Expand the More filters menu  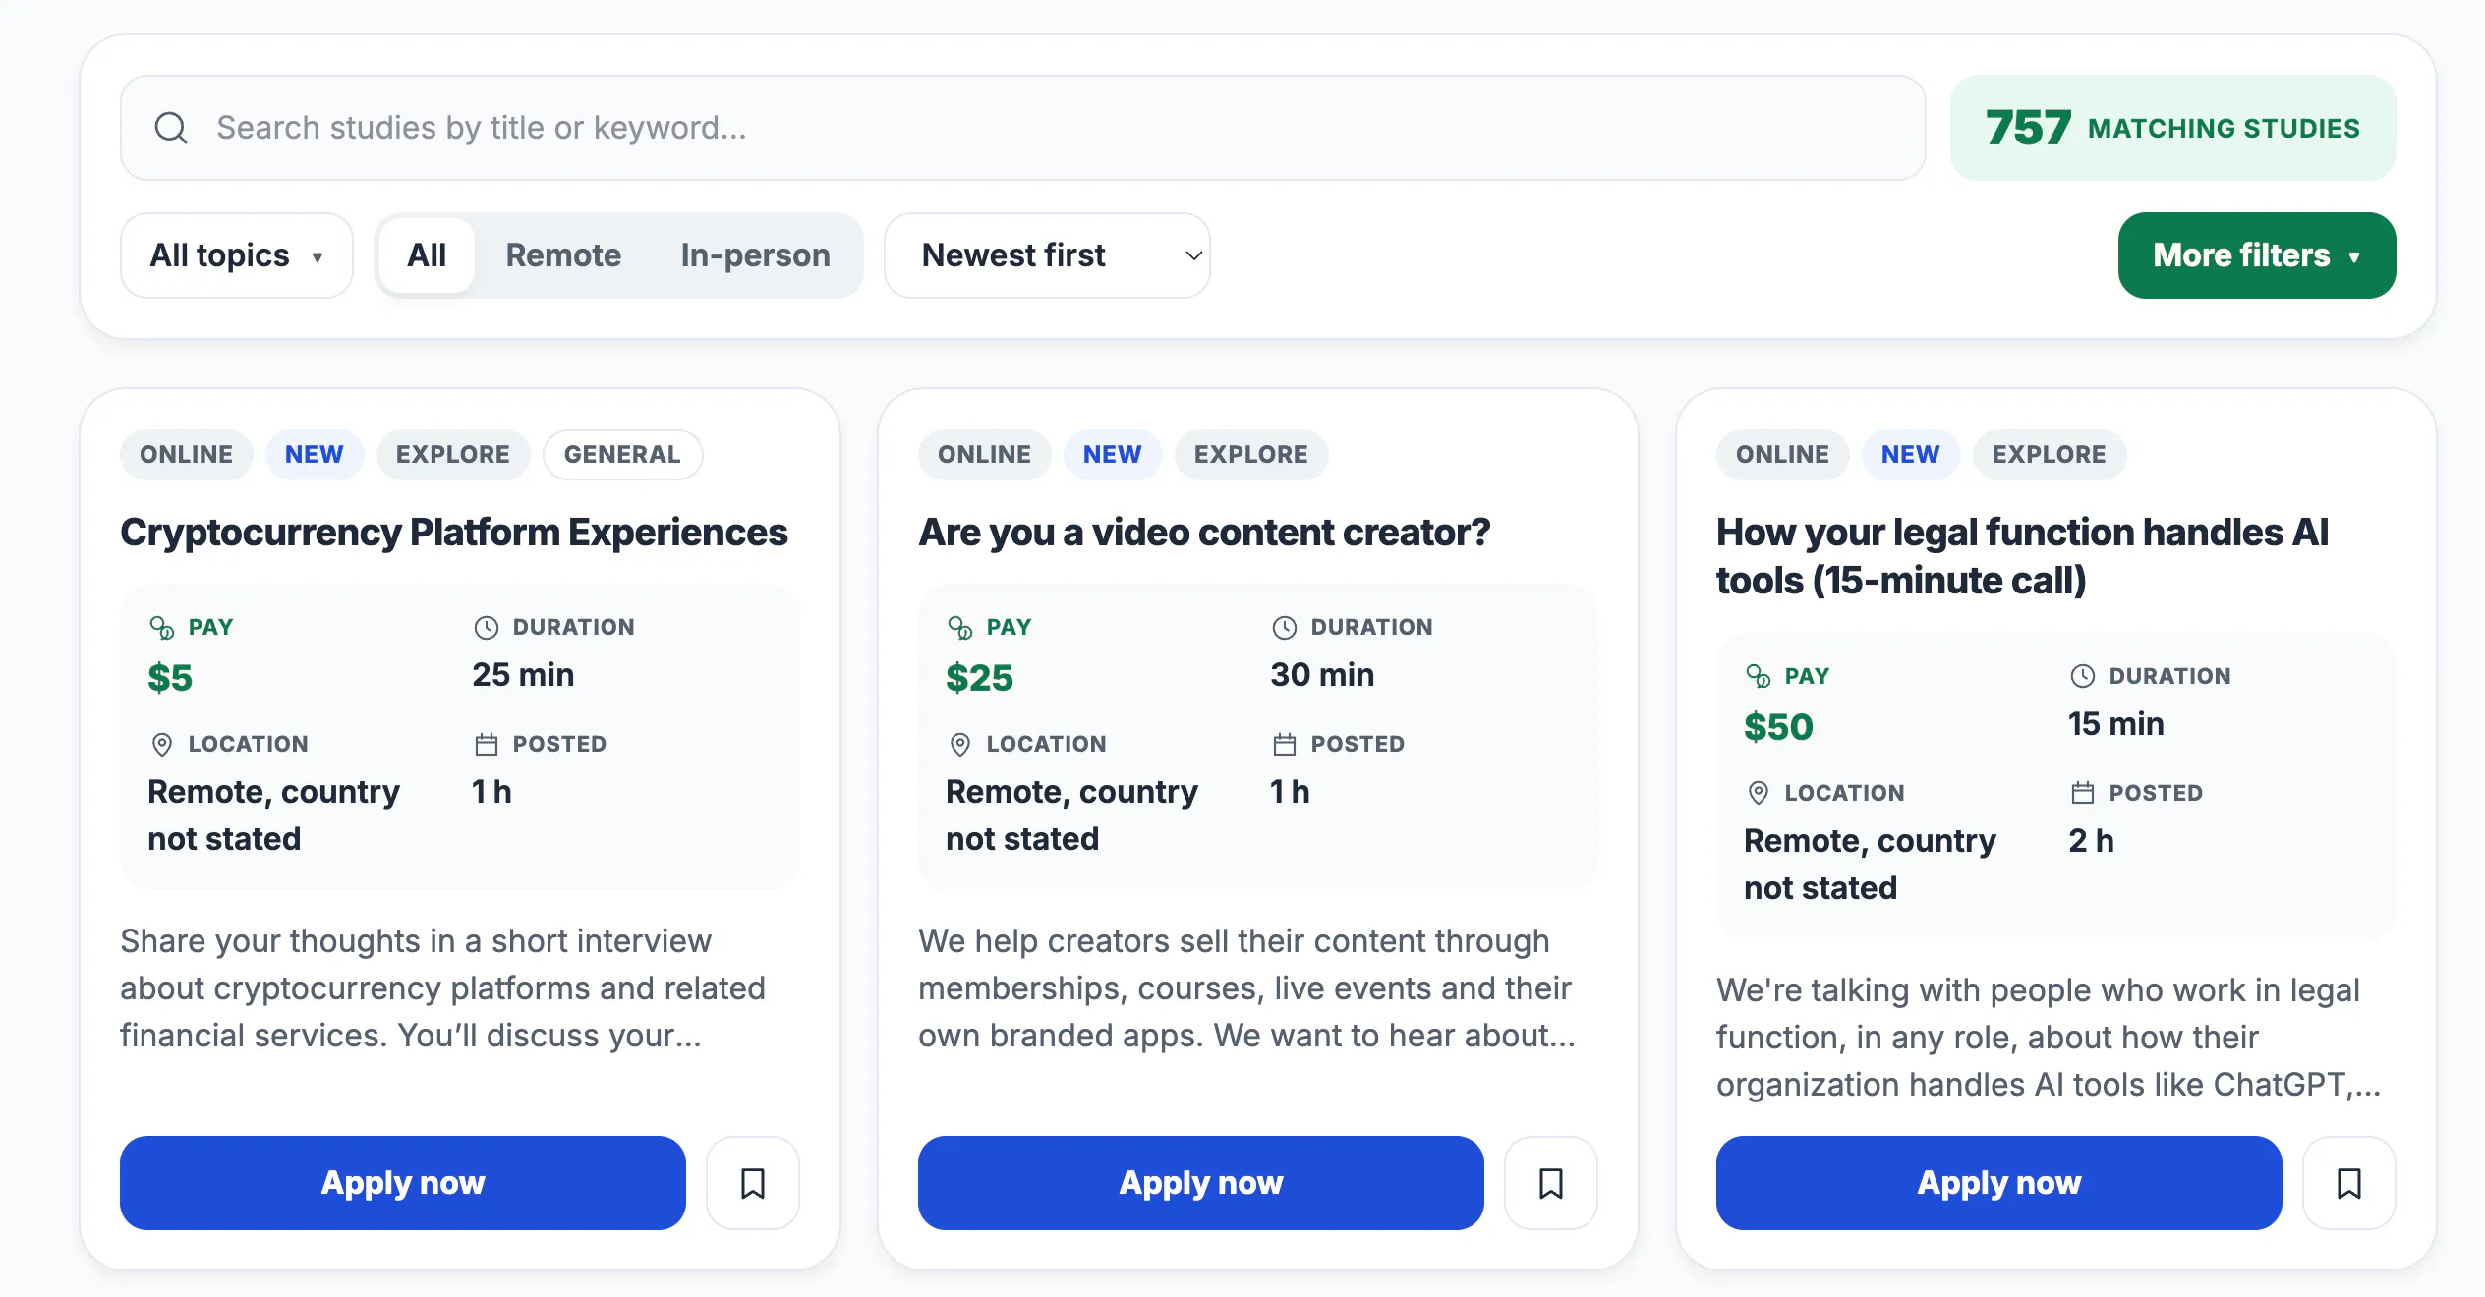pos(2257,255)
